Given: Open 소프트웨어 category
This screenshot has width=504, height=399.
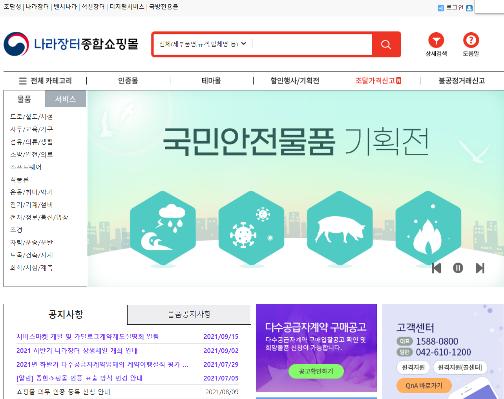Looking at the screenshot, I should click(x=26, y=167).
